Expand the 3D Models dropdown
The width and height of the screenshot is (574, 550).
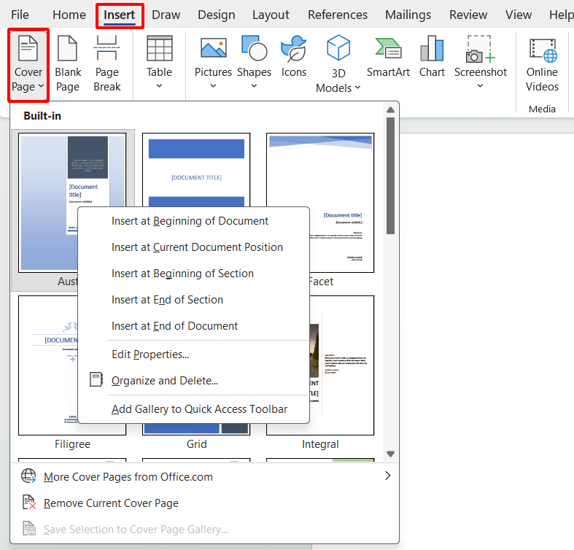(357, 88)
